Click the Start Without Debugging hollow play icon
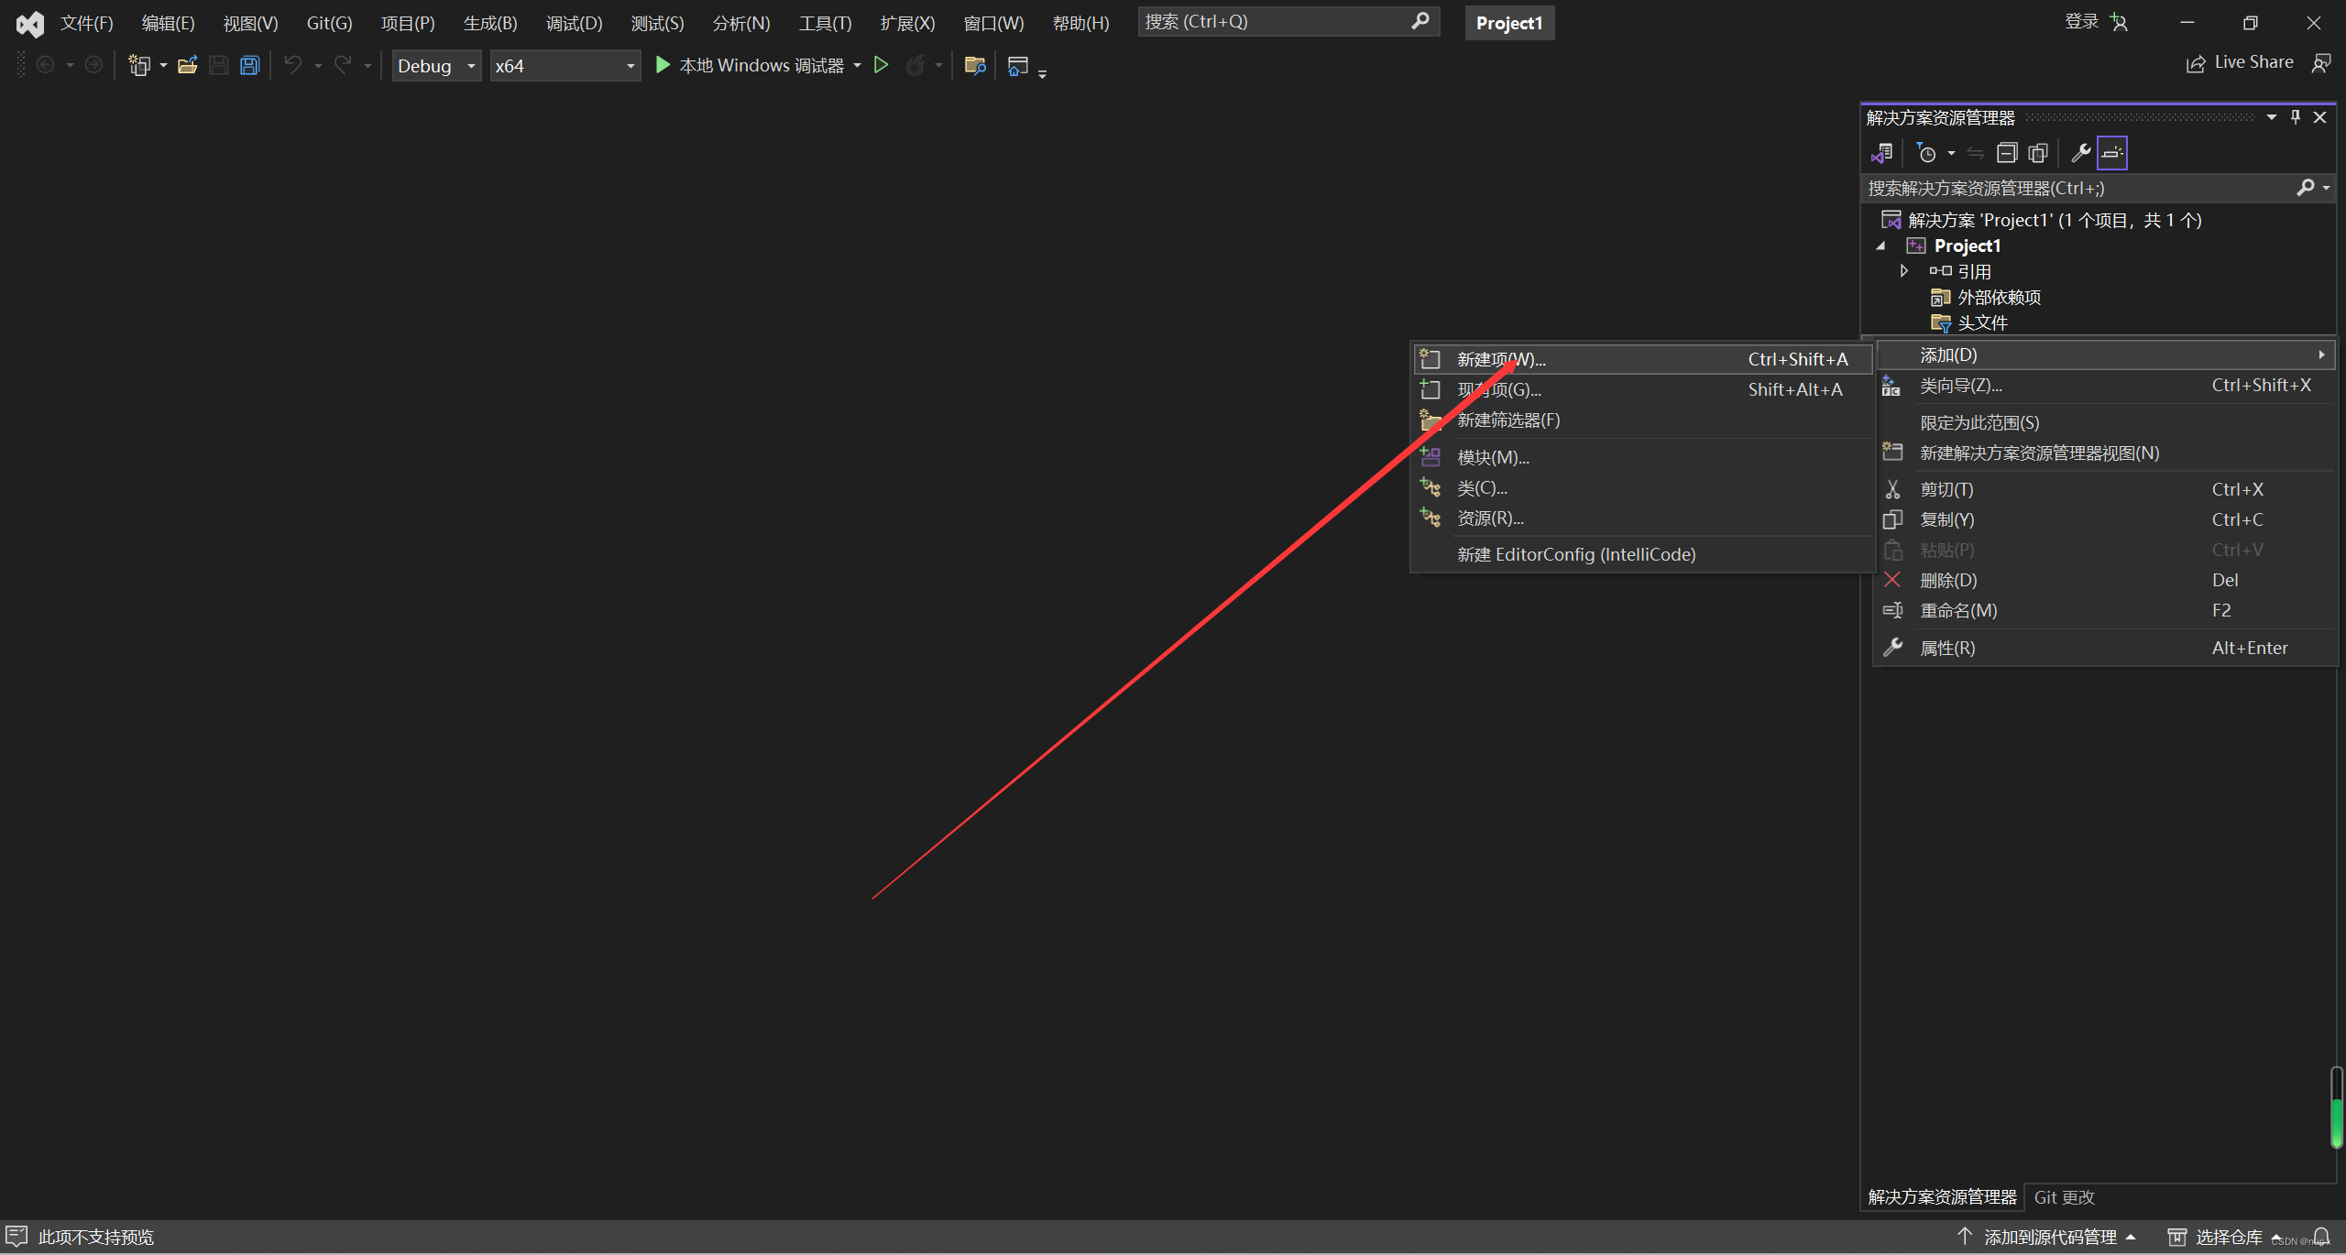The image size is (2346, 1255). point(881,65)
